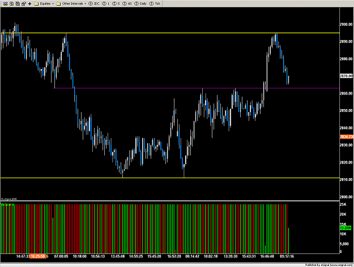The image size is (354, 267).
Task: Switch to the Tick interval
Action: pos(155,3)
